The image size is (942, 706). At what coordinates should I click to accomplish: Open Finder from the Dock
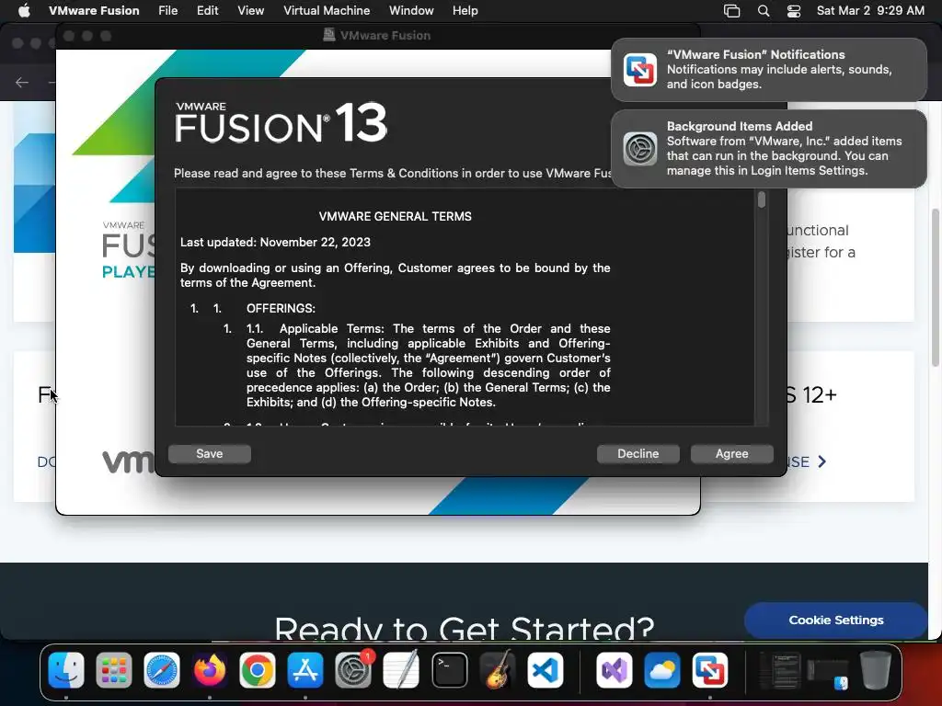point(66,670)
